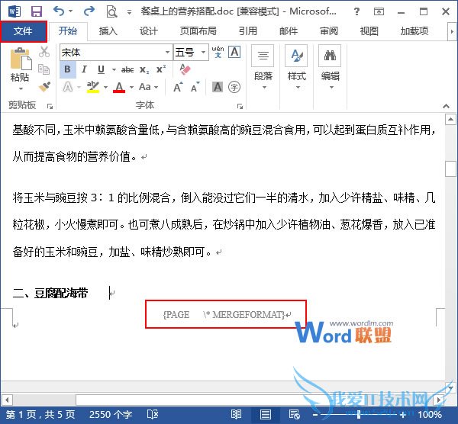Open the 引用 tab
Image resolution: width=458 pixels, height=424 pixels.
click(247, 31)
